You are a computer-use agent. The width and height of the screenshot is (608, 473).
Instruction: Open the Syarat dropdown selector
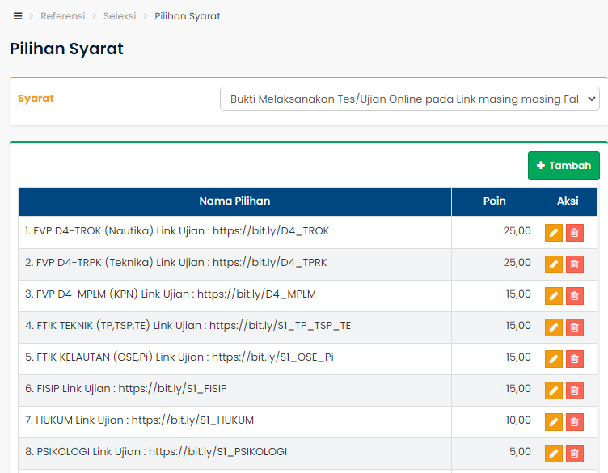coord(409,99)
